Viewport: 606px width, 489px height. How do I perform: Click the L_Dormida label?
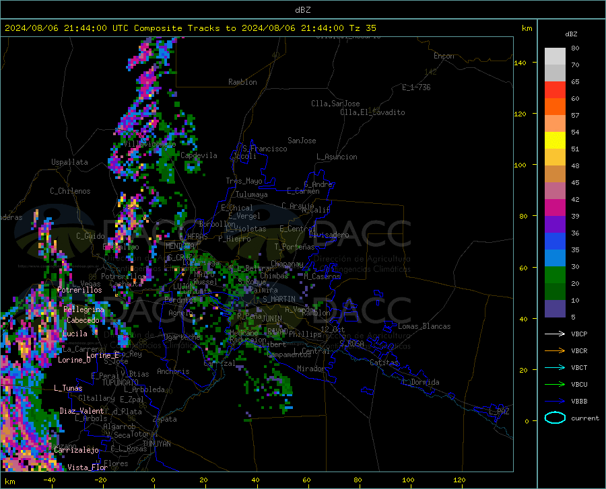point(420,382)
